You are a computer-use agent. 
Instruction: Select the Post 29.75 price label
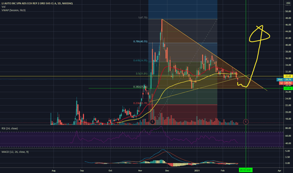point(284,80)
